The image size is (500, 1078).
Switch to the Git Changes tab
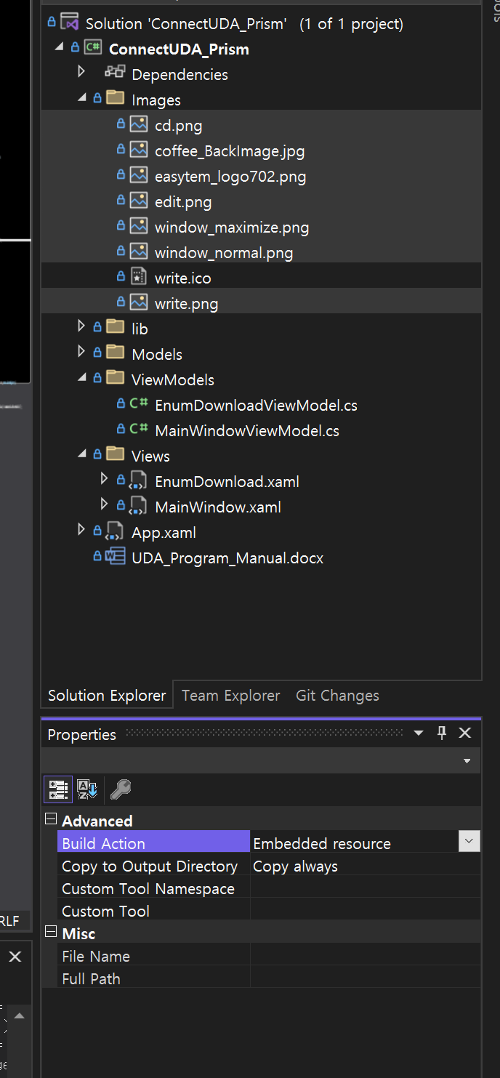coord(337,696)
